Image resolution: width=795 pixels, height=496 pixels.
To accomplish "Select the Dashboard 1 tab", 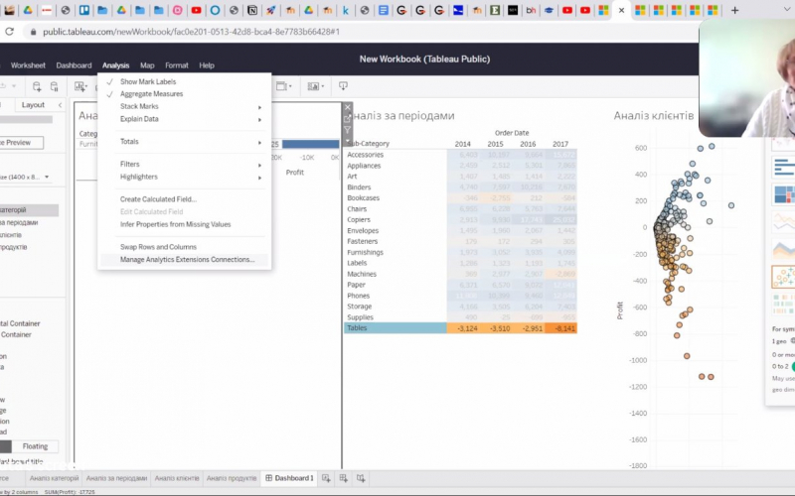I will (x=289, y=478).
